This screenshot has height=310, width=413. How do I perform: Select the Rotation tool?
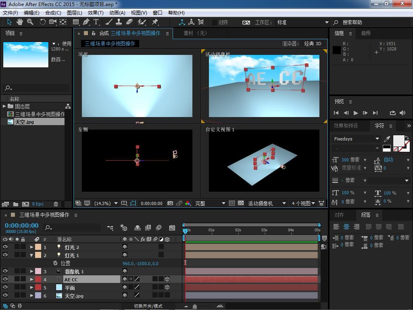pyautogui.click(x=42, y=22)
